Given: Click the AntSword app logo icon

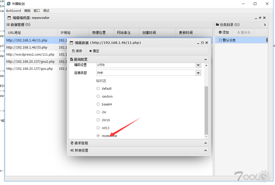Looking at the screenshot, I should 9,3.
